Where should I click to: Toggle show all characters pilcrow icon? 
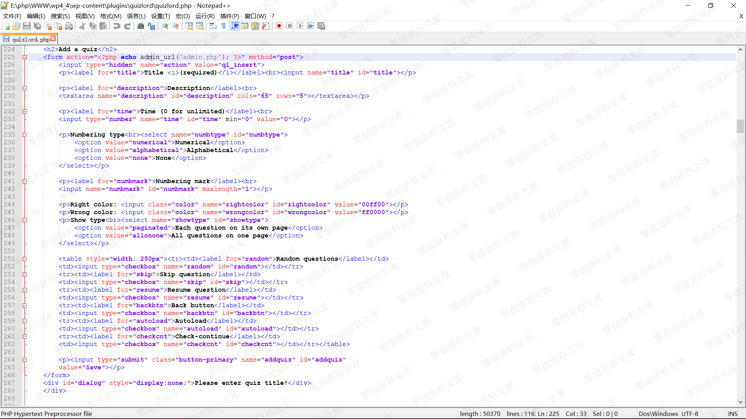(224, 26)
